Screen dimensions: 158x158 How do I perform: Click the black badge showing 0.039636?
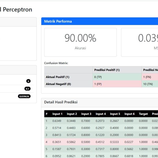point(24,96)
